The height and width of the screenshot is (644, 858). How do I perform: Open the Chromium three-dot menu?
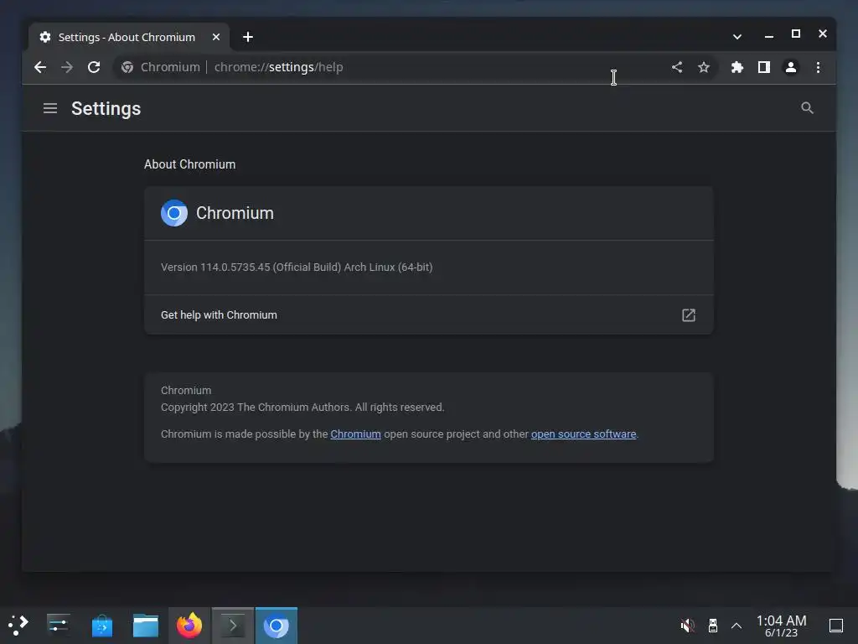(x=818, y=67)
